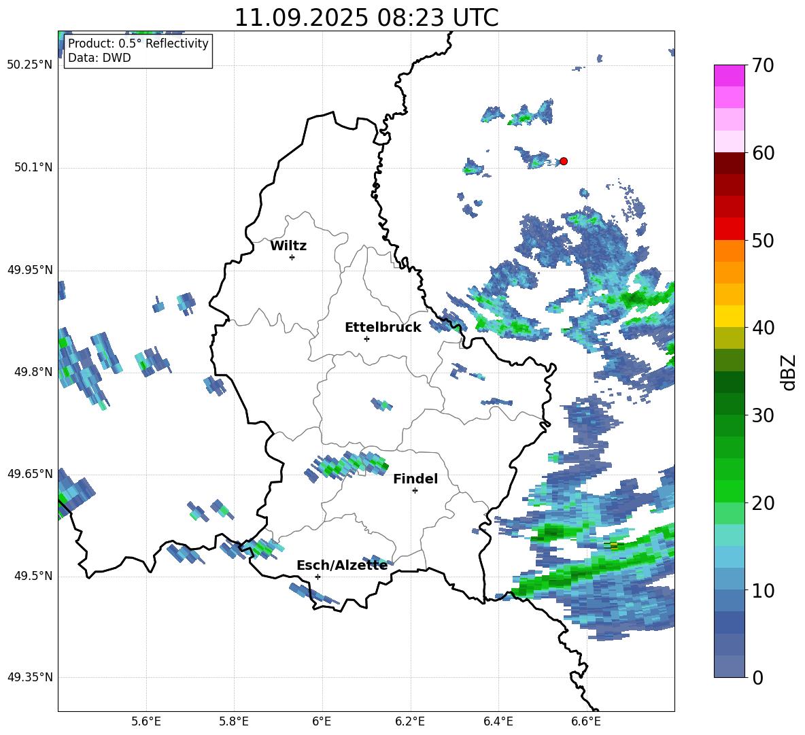Click the red radar site dot
The height and width of the screenshot is (735, 805).
[x=563, y=161]
